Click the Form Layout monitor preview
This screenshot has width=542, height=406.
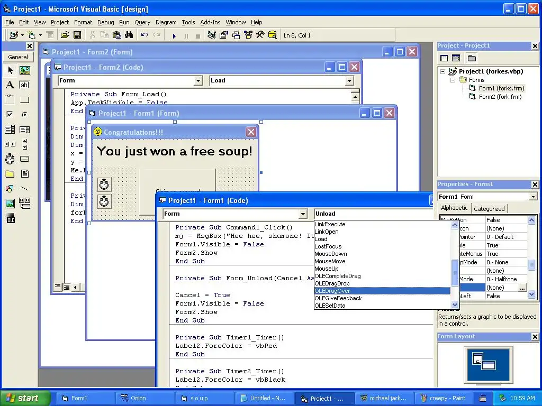(488, 365)
